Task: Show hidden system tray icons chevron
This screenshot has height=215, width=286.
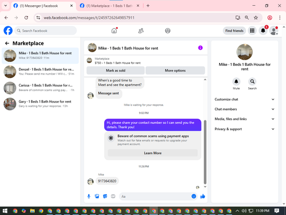Action: (x=237, y=211)
